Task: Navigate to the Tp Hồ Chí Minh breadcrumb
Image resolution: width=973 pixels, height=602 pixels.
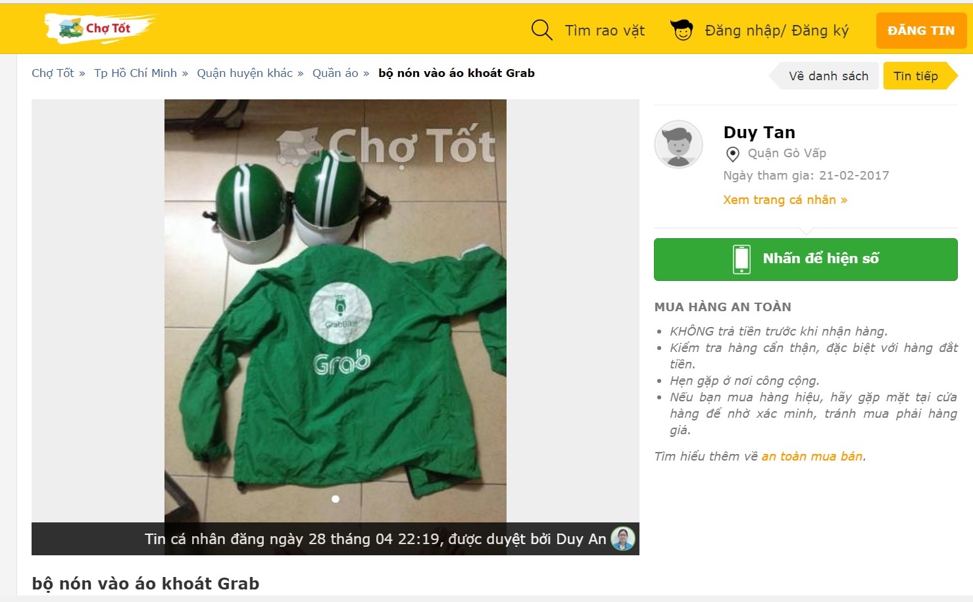Action: pyautogui.click(x=136, y=72)
